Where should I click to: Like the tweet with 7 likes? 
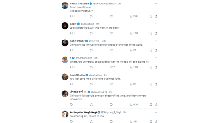click(x=112, y=67)
